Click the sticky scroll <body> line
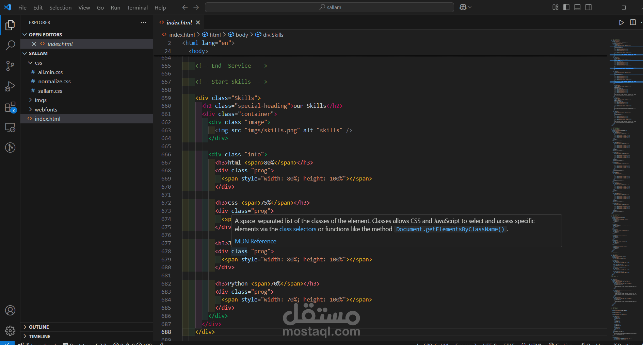The width and height of the screenshot is (643, 345). [x=198, y=51]
